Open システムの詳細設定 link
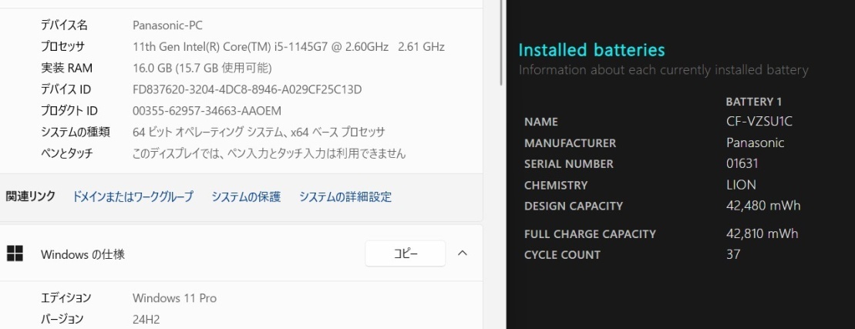This screenshot has width=855, height=329. 345,197
